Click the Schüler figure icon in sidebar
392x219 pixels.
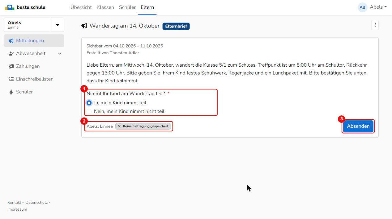11,92
